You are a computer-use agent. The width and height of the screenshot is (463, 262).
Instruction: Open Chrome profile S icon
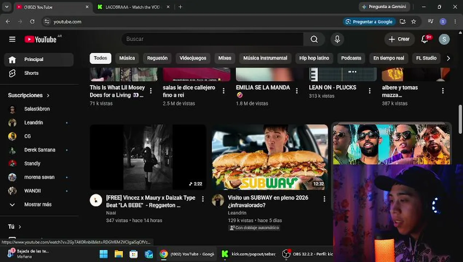[x=443, y=21]
